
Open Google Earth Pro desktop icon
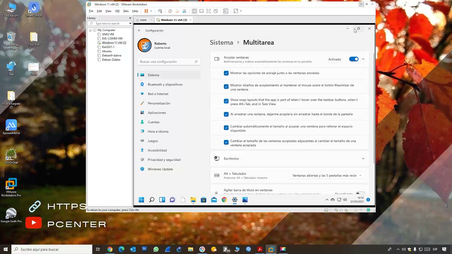click(11, 216)
